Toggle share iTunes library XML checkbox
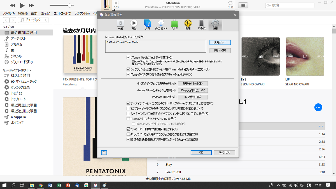This screenshot has height=189, width=336. click(x=128, y=74)
